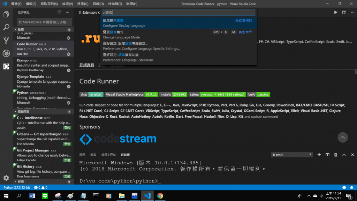Open the 檔案(F) menu

click(16, 4)
